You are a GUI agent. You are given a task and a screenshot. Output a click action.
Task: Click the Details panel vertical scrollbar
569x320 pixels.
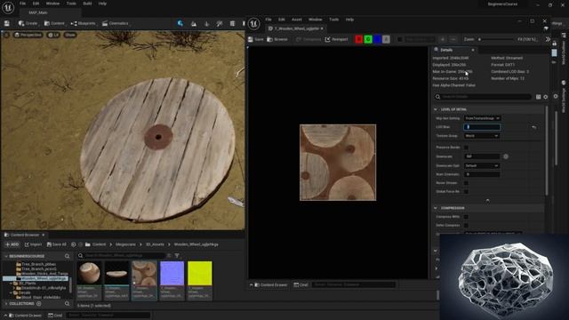click(x=547, y=150)
